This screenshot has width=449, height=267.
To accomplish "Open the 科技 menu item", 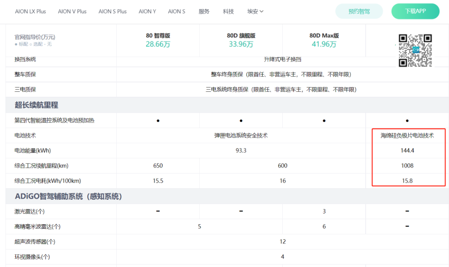I will click(x=228, y=11).
